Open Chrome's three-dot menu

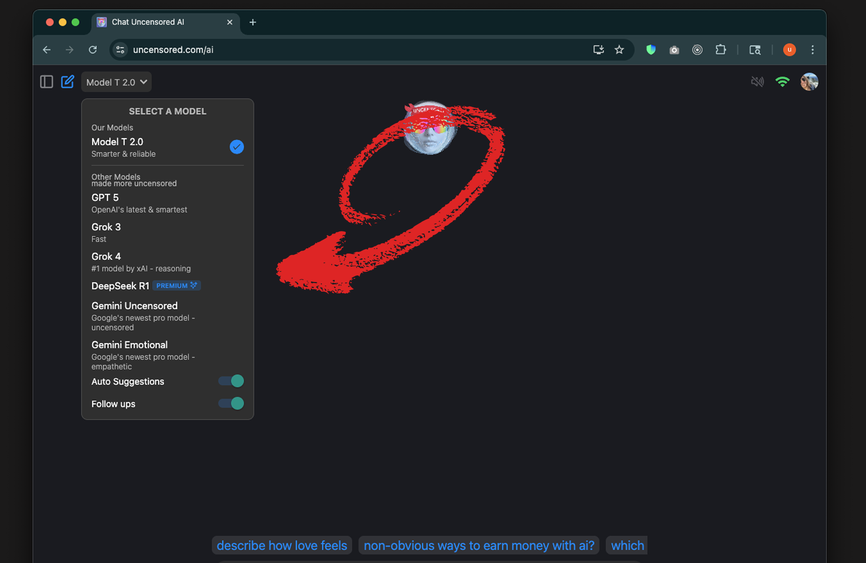coord(812,49)
